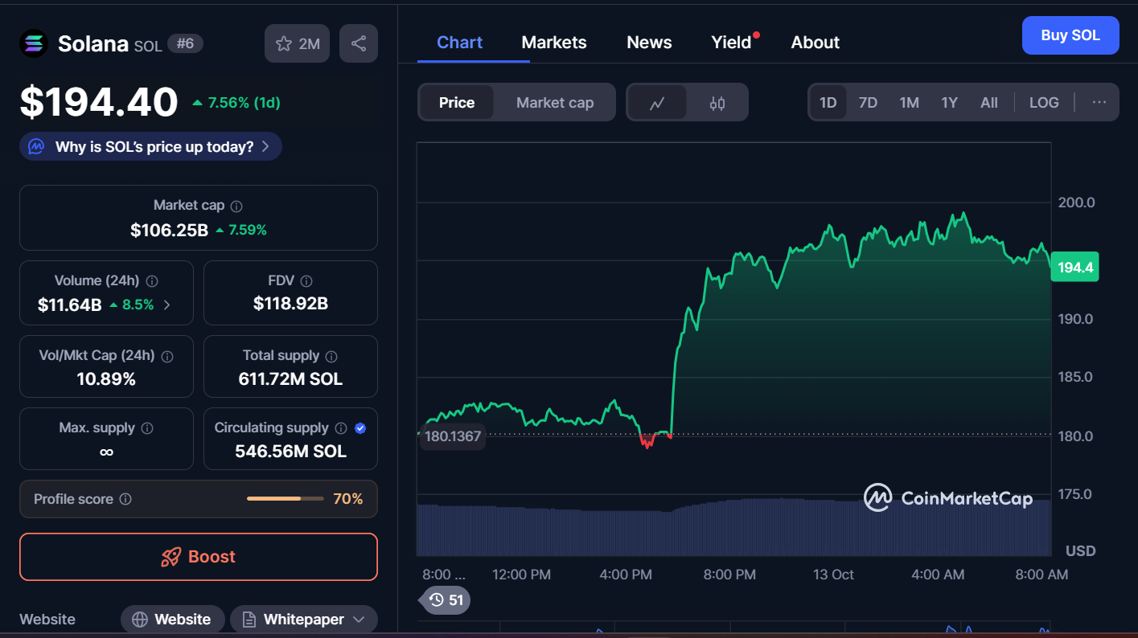Switch the chart to Market cap view
The height and width of the screenshot is (638, 1138).
[554, 103]
